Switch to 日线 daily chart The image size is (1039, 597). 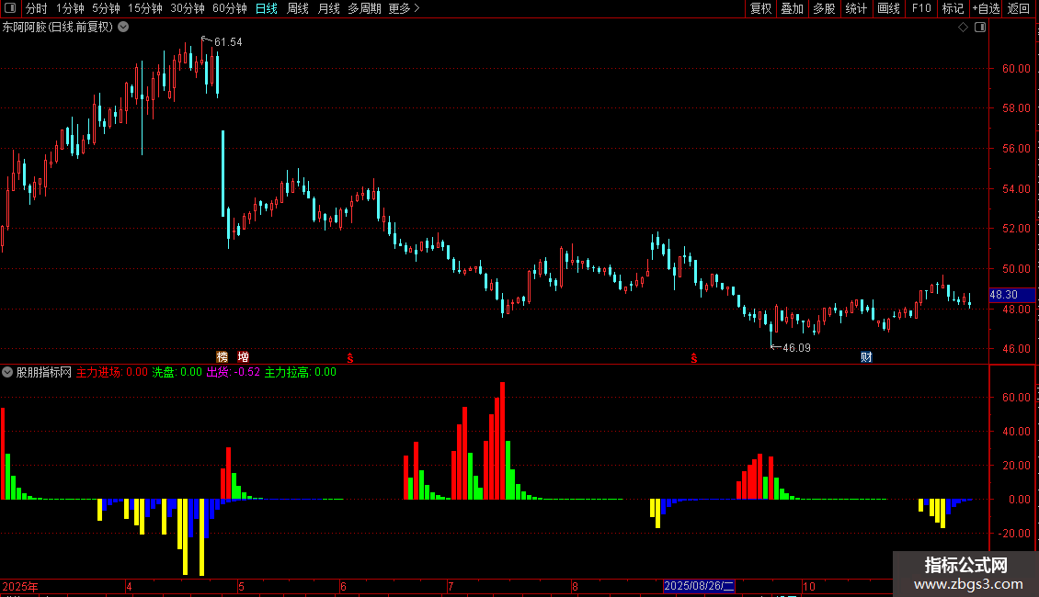(267, 8)
